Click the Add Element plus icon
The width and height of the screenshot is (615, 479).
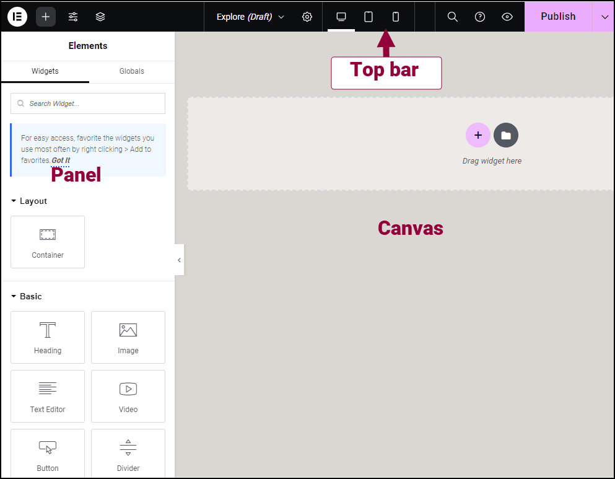point(45,17)
